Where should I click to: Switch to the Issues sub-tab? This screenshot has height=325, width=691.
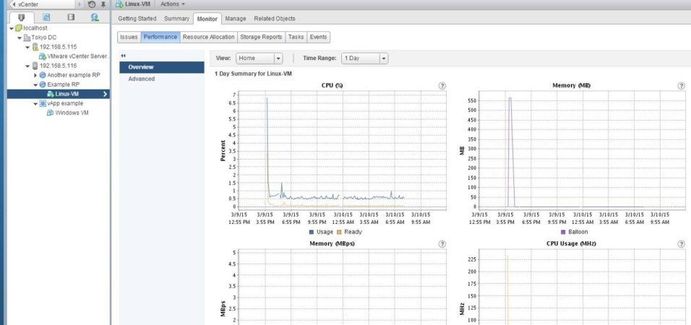[129, 37]
